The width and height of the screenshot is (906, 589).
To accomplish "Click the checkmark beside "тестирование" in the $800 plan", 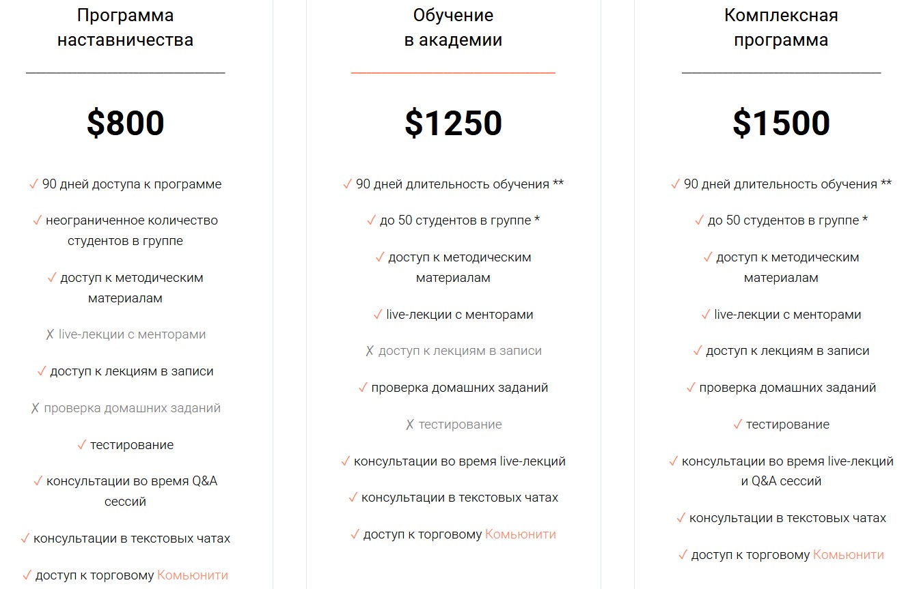I will (x=82, y=445).
